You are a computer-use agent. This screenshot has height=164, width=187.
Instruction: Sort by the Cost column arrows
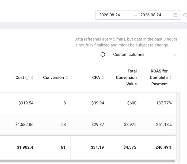point(32,78)
